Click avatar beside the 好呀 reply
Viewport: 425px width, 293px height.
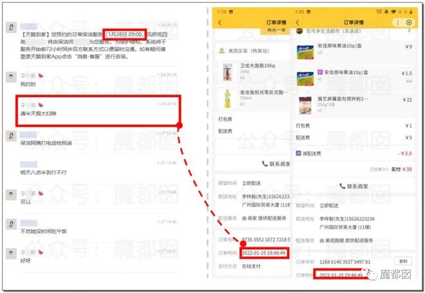[11, 254]
